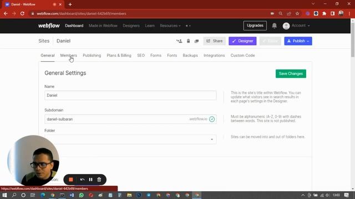Click the Save Changes button
This screenshot has height=199, width=355.
291,74
